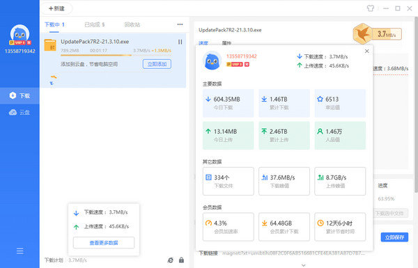Viewport: 418px width, 268px height.
Task: Click the avatar in the statistics popup
Action: coord(212,61)
